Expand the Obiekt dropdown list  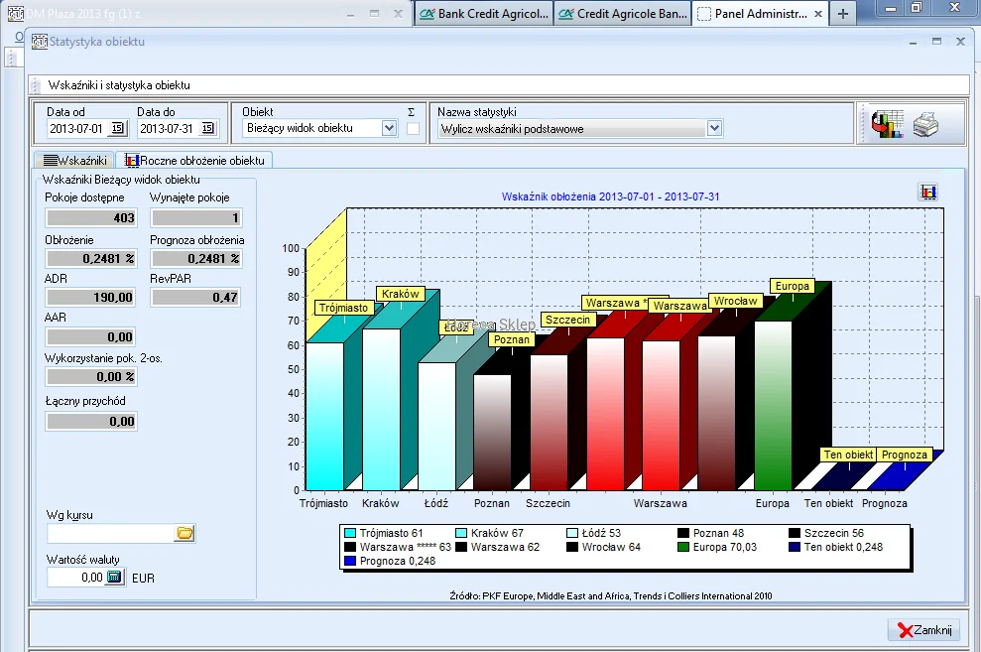coord(389,128)
